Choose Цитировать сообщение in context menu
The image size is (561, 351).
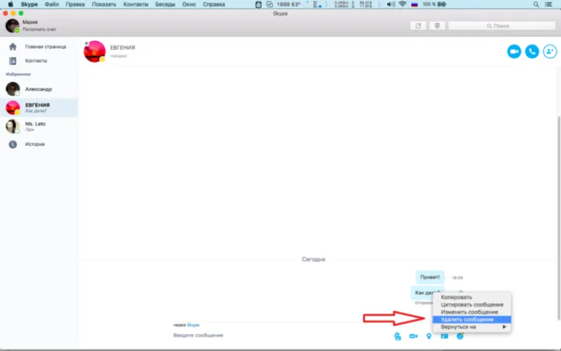point(472,305)
